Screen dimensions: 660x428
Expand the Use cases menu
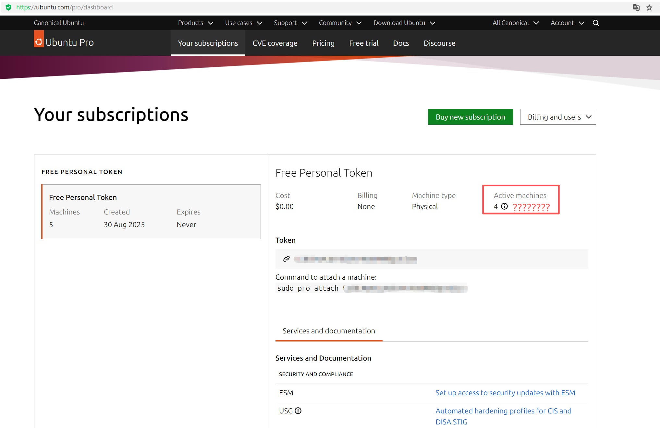point(244,23)
